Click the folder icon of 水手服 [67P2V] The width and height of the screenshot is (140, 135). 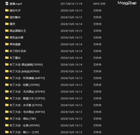pos(7,105)
